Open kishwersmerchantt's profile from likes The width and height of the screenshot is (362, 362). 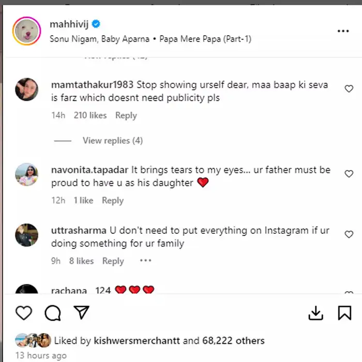(137, 341)
